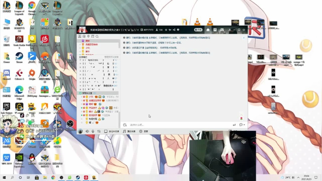The height and width of the screenshot is (181, 322).
Task: Click the link text in first notice message
Action: pyautogui.click(x=195, y=38)
